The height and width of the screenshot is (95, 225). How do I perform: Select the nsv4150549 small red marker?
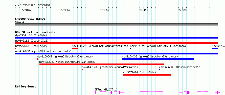pos(37,59)
